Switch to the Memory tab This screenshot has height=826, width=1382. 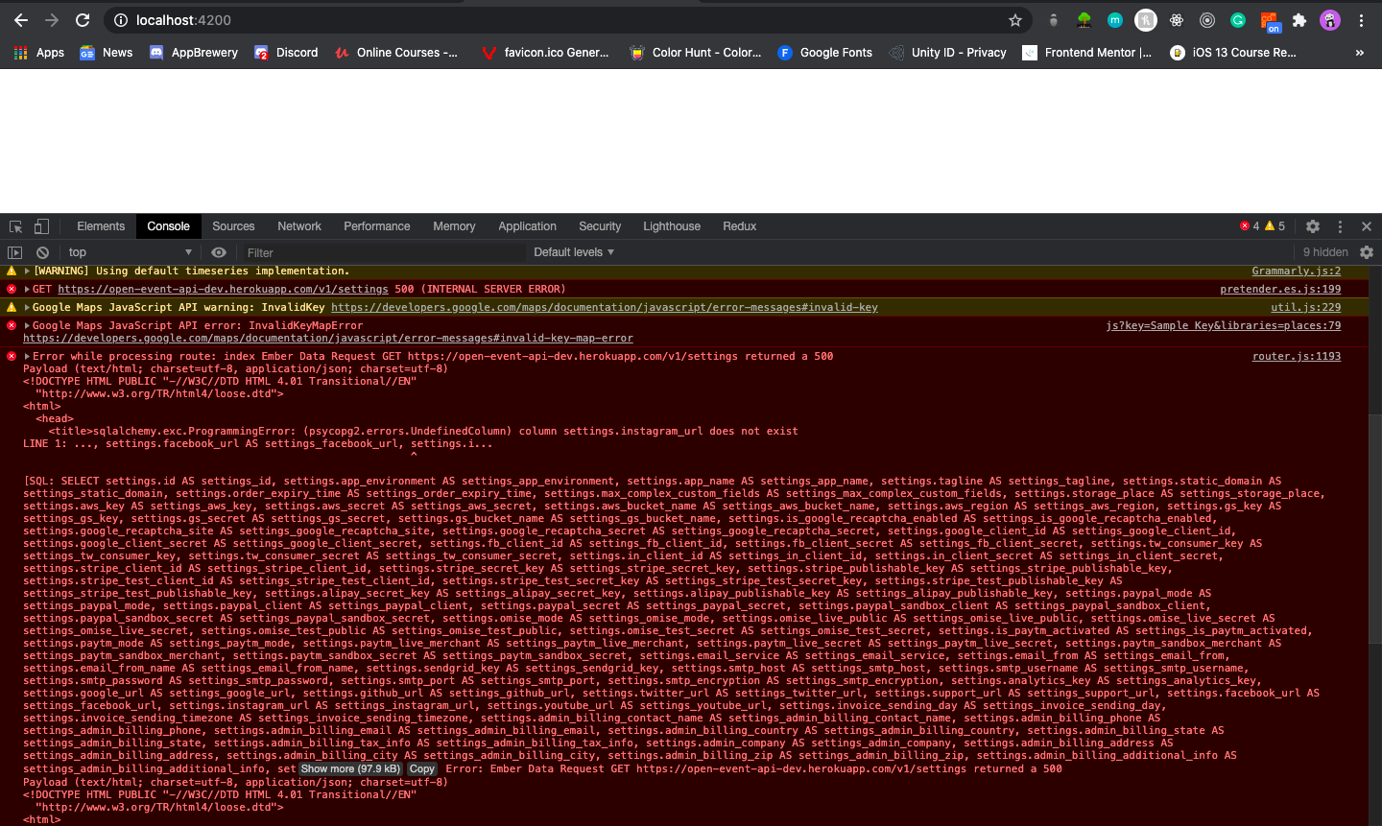pos(454,226)
